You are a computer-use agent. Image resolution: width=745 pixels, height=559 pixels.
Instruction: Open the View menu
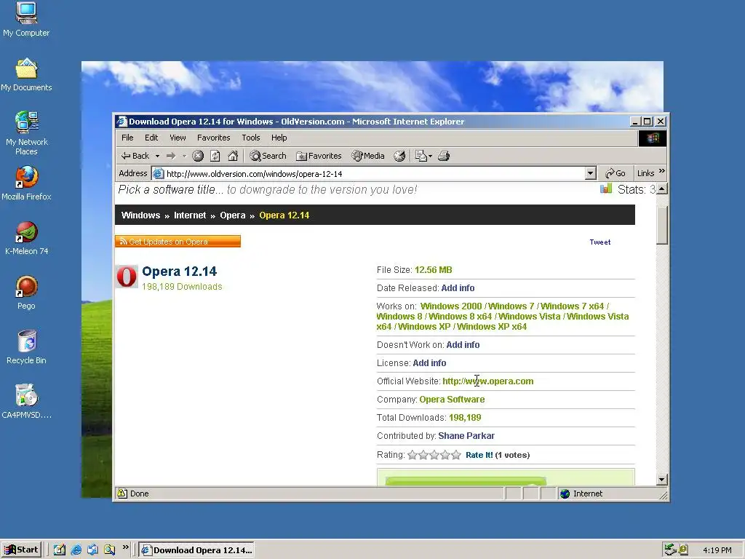(178, 138)
